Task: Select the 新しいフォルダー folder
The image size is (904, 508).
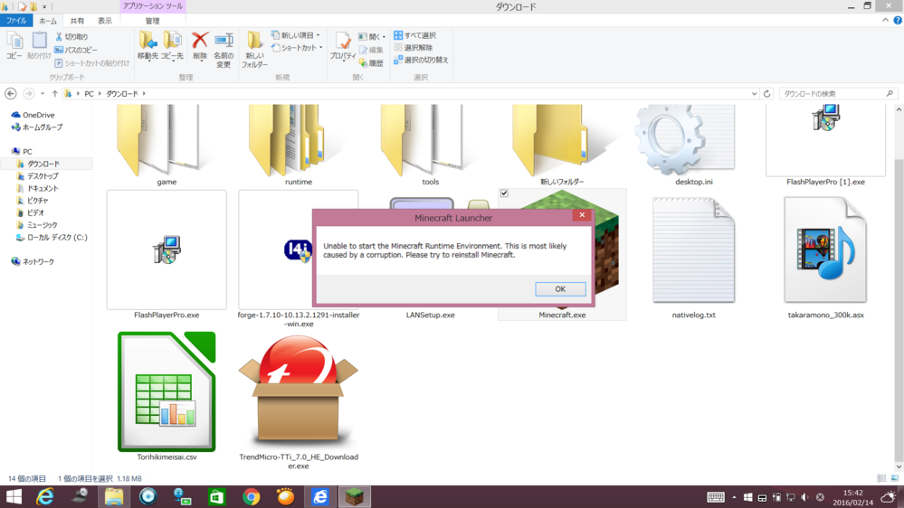Action: [x=562, y=144]
